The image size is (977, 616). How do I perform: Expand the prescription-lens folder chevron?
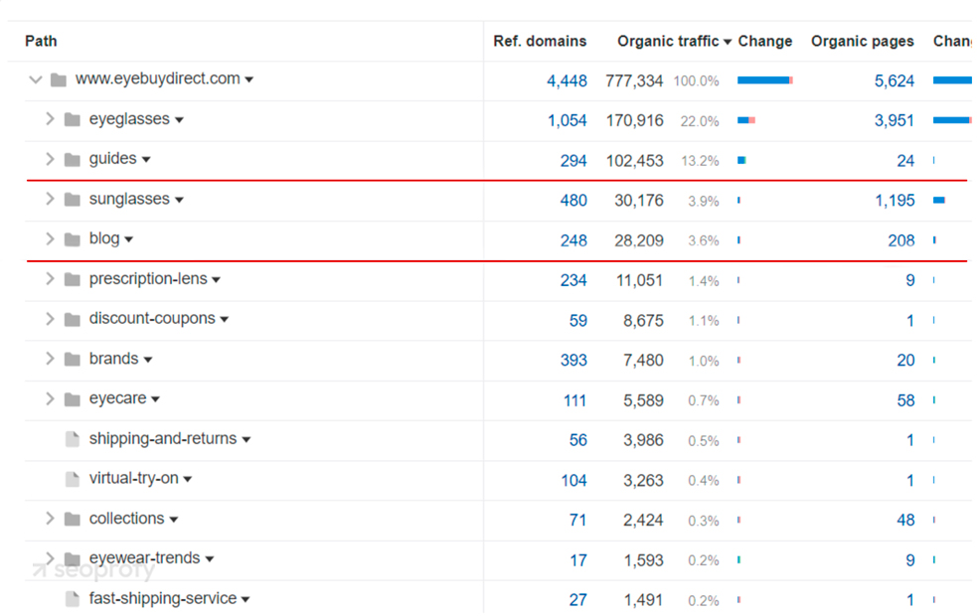pyautogui.click(x=50, y=278)
